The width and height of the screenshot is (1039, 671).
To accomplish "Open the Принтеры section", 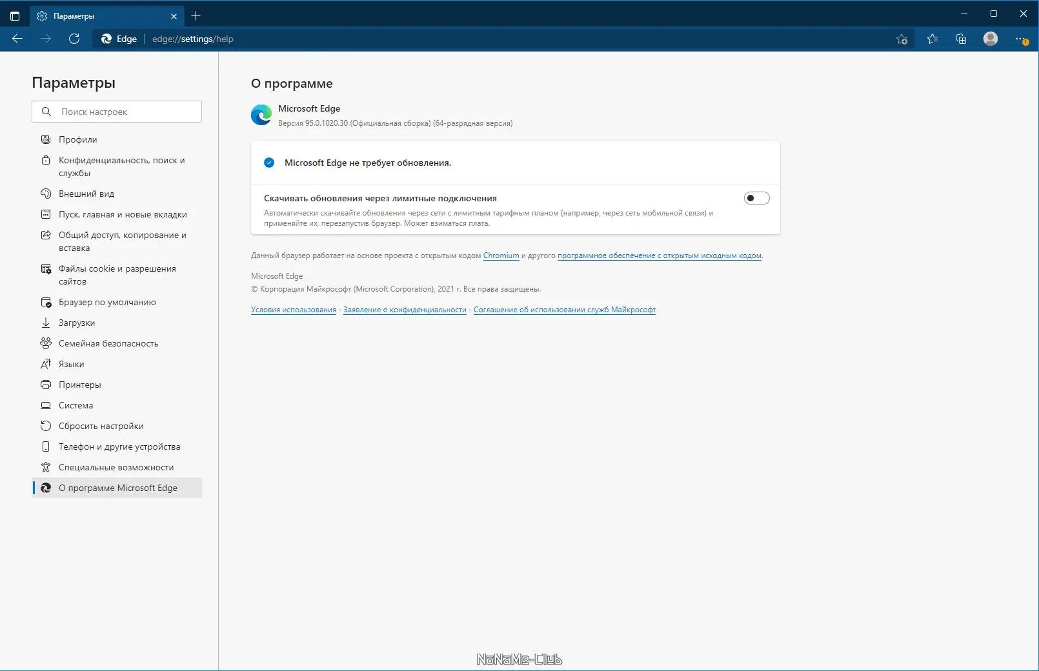I will click(117, 385).
